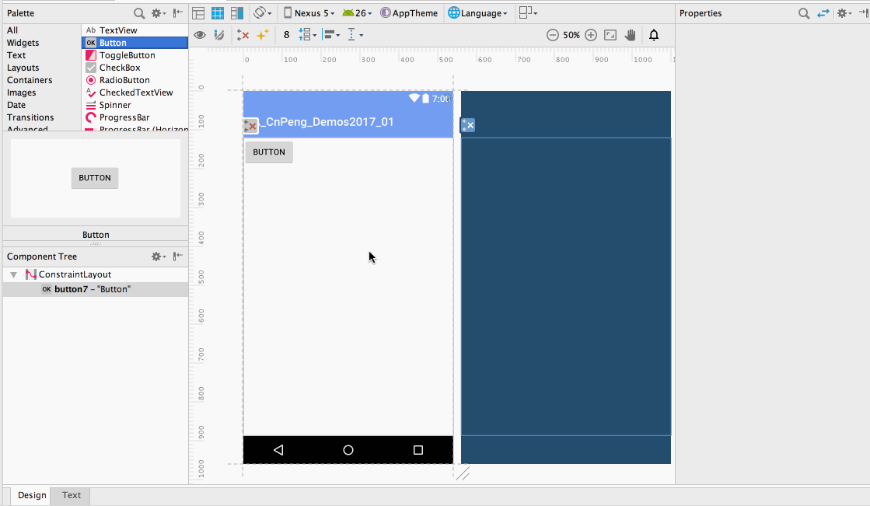Open the AppTheme theme selector
870x506 pixels.
[409, 12]
